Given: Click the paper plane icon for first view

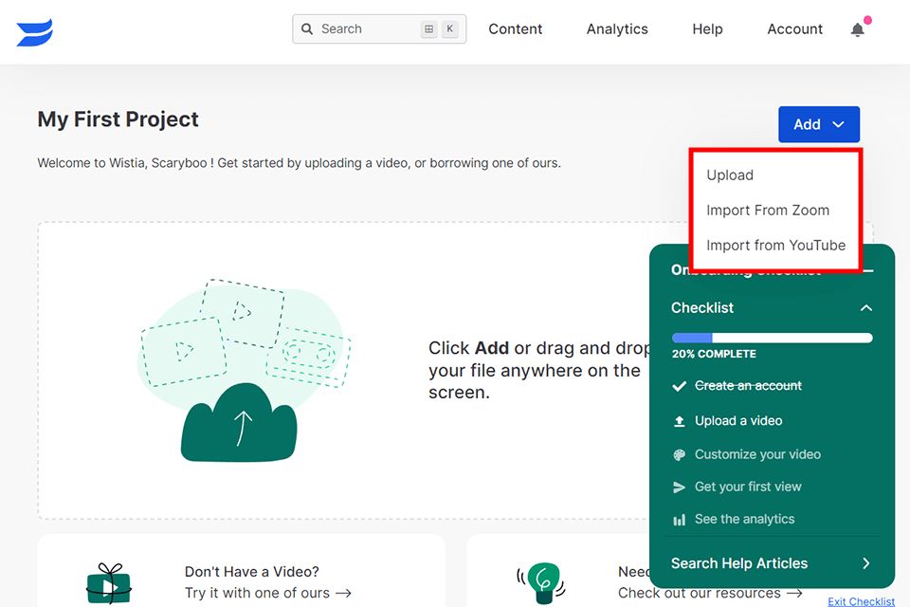Looking at the screenshot, I should pos(679,487).
